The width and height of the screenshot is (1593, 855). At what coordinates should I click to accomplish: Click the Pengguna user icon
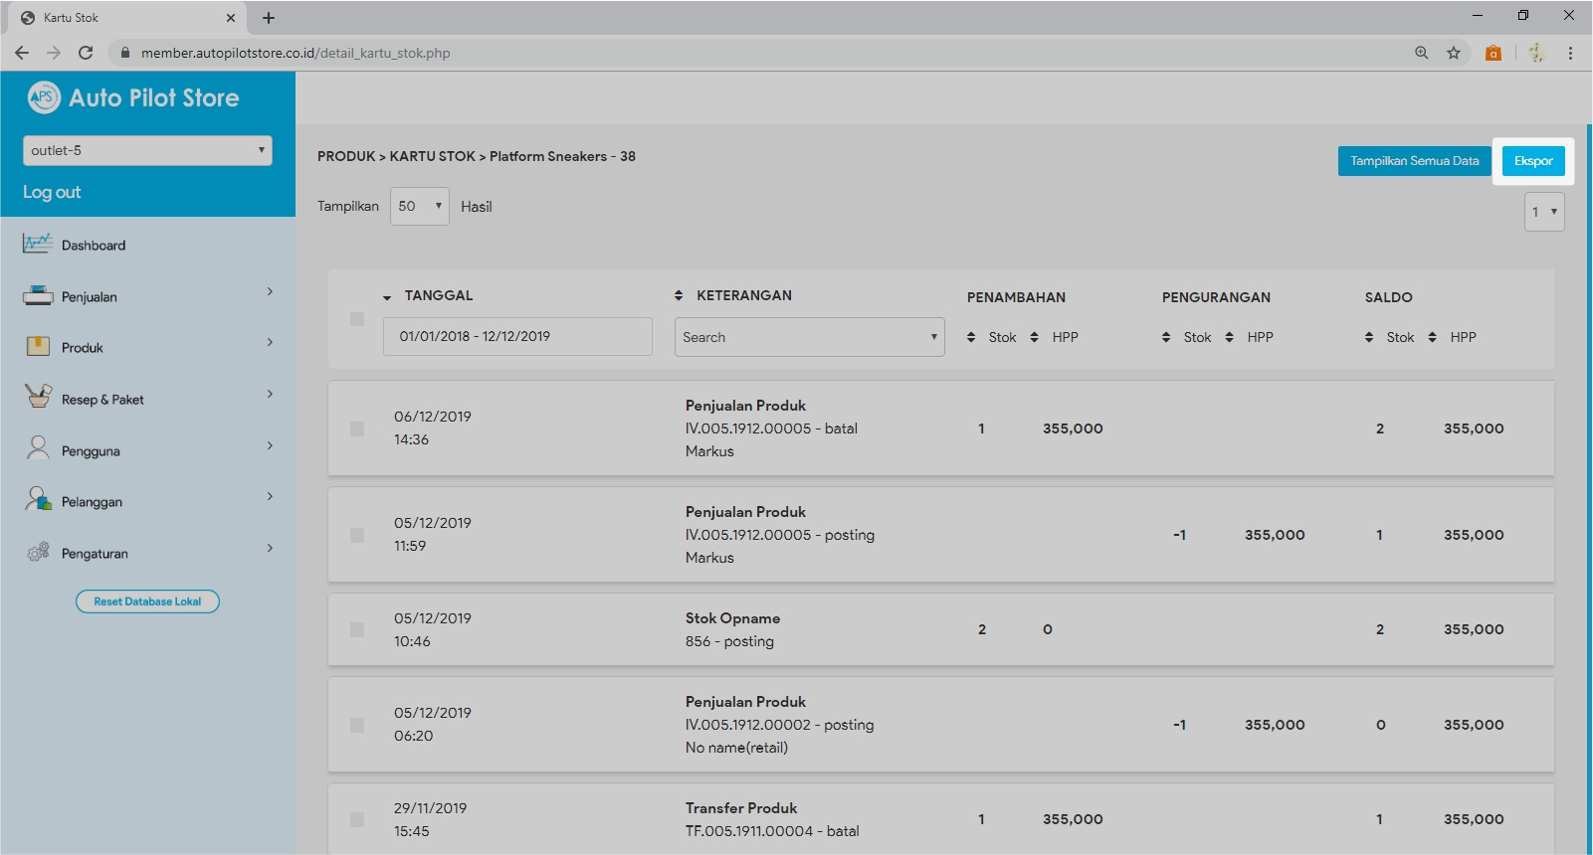coord(38,448)
